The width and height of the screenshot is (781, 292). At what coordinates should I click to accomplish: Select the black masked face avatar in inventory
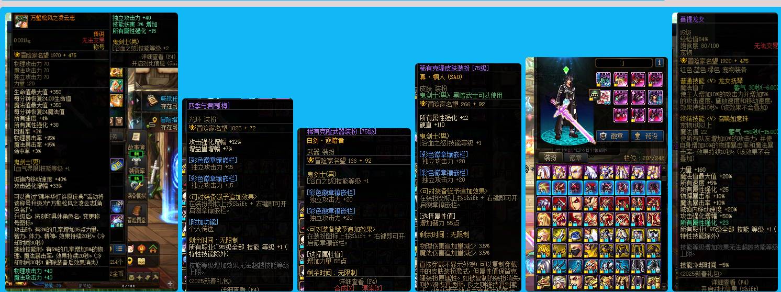tap(576, 251)
